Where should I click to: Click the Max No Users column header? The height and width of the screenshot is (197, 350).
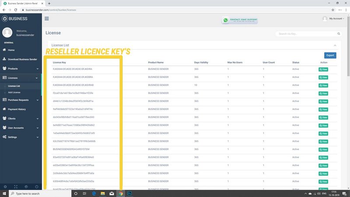pyautogui.click(x=235, y=62)
